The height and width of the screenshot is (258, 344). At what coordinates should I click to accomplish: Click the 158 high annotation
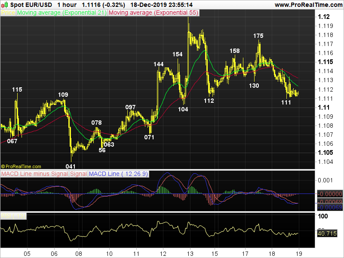[234, 51]
